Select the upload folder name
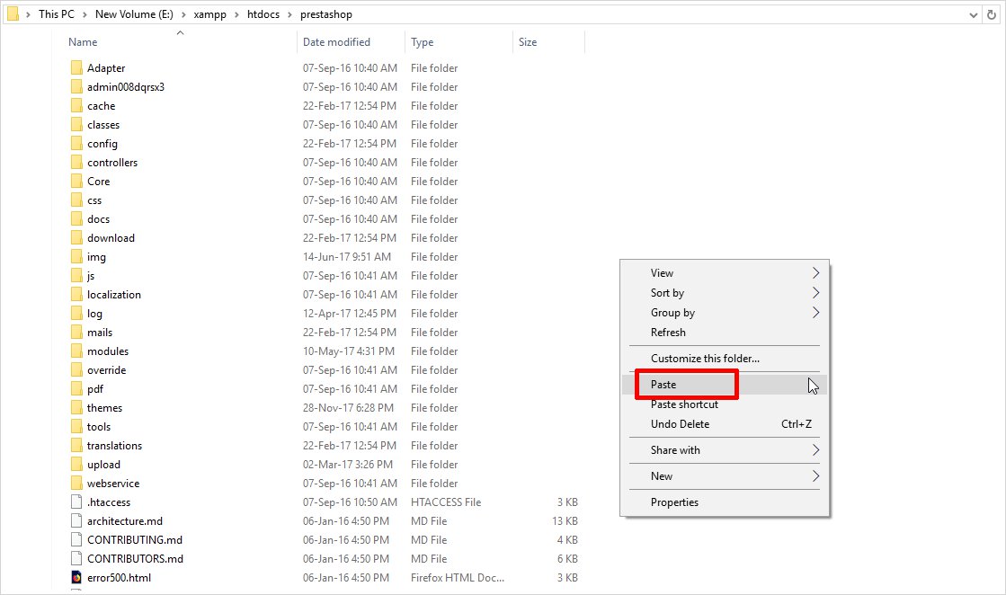Viewport: 1006px width, 595px height. coord(103,465)
